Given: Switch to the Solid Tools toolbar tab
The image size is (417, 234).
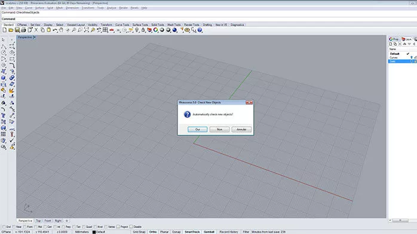Looking at the screenshot, I should pos(158,24).
